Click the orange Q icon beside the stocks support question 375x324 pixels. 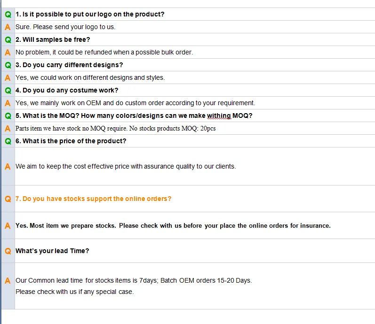8,199
